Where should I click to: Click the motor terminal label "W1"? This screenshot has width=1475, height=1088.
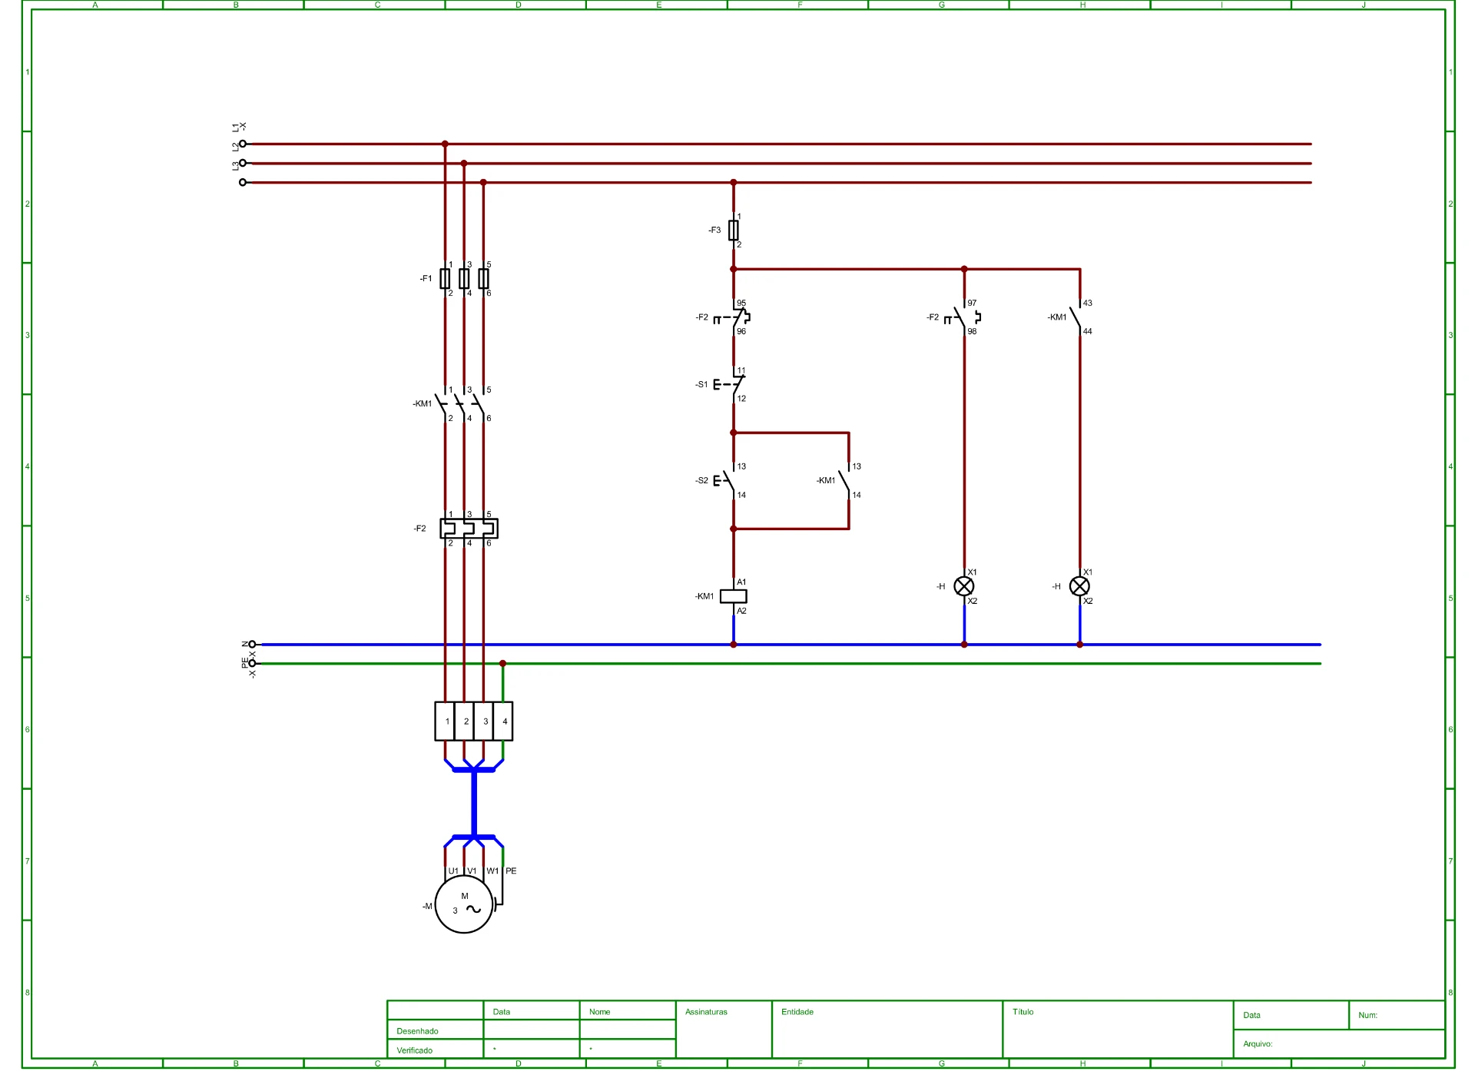(492, 871)
